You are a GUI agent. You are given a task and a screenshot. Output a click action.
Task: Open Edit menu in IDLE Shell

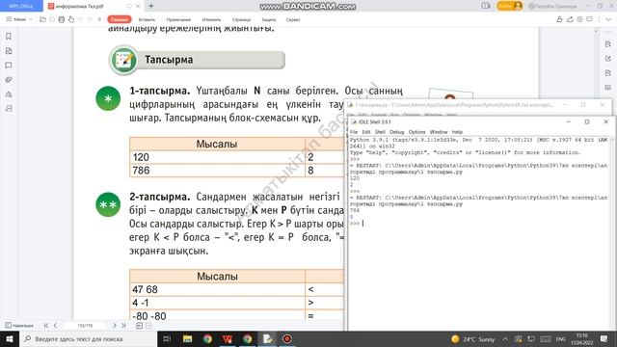coord(366,132)
